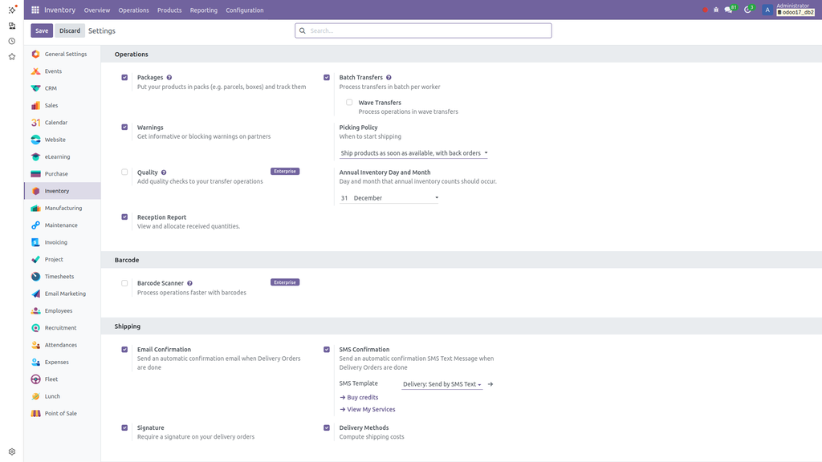
Task: Open the bug report icon in the top bar
Action: (714, 10)
